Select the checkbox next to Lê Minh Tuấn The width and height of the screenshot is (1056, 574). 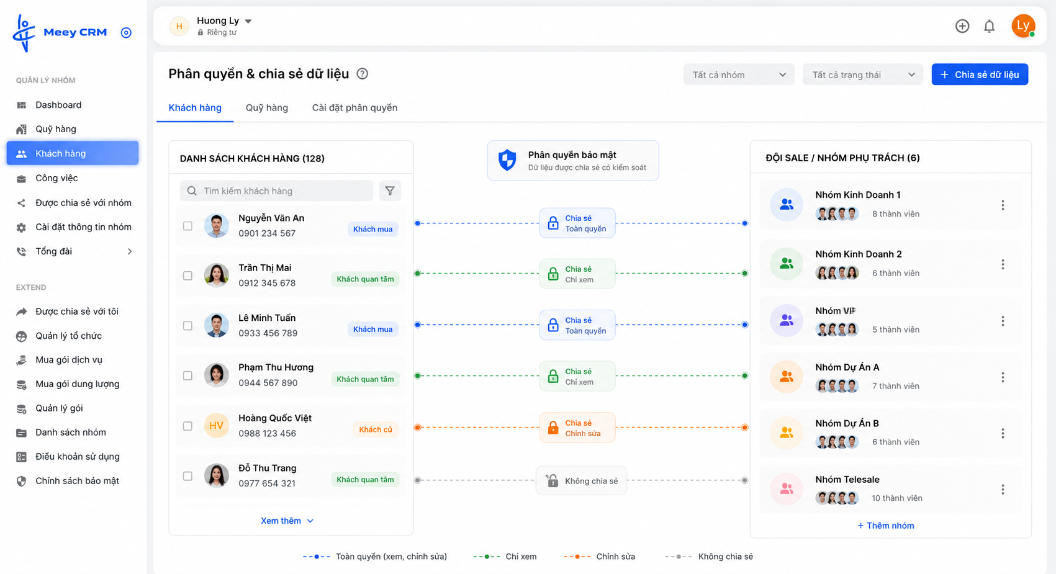pyautogui.click(x=187, y=326)
